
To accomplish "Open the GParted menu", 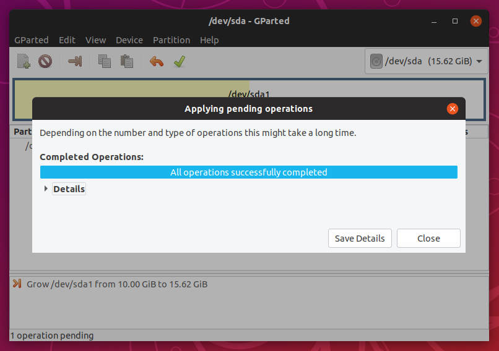I will tap(32, 40).
